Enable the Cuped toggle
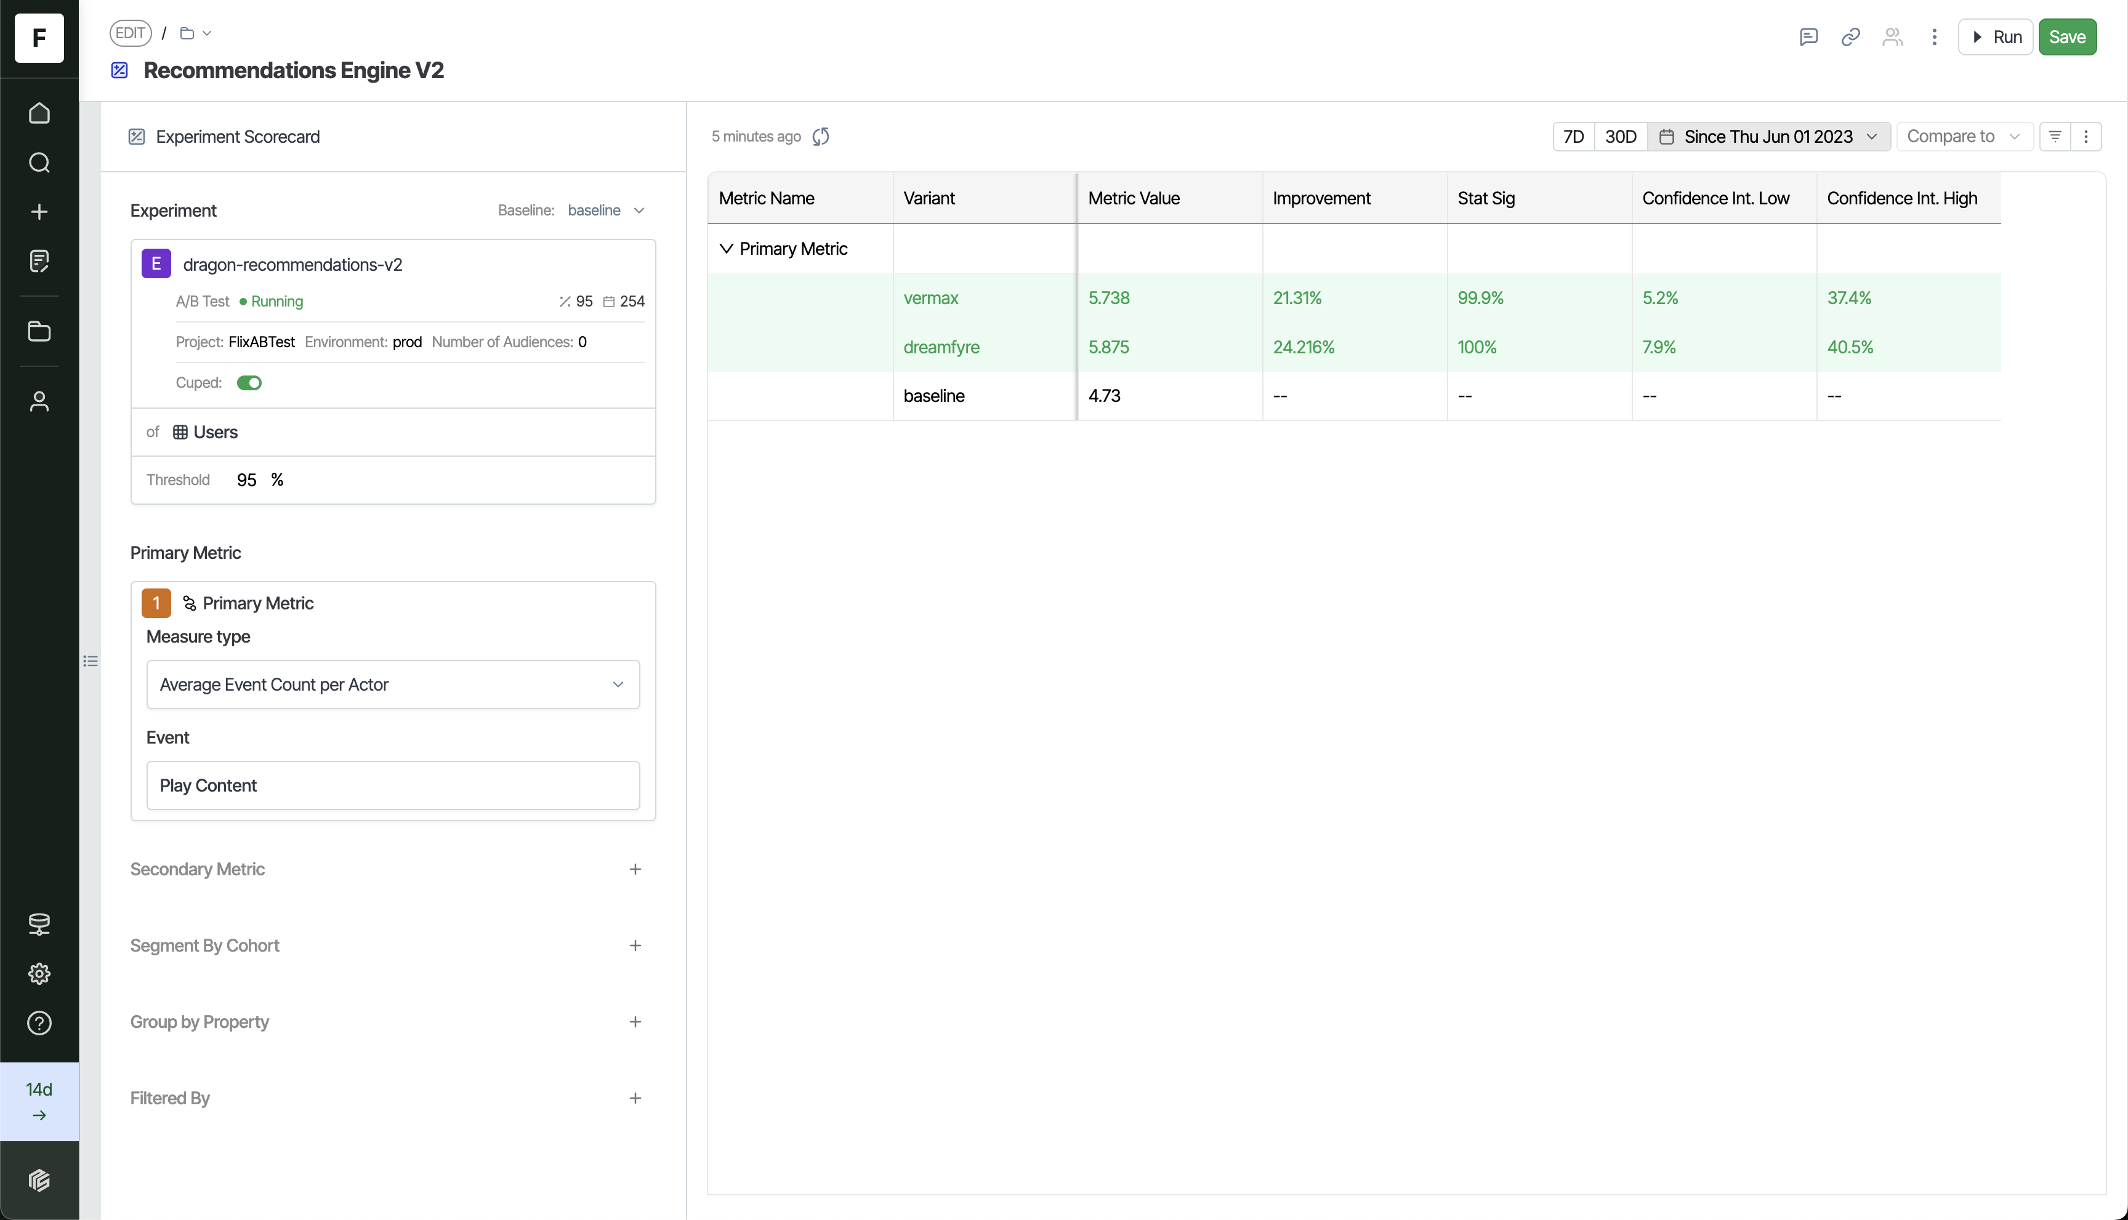Screen dimensions: 2128x1220 (x=249, y=383)
